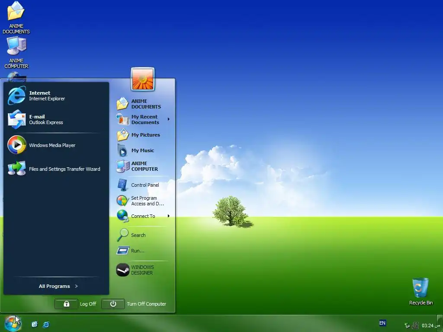
Task: Click the Outlook Express envelope icon
Action: pos(17,119)
